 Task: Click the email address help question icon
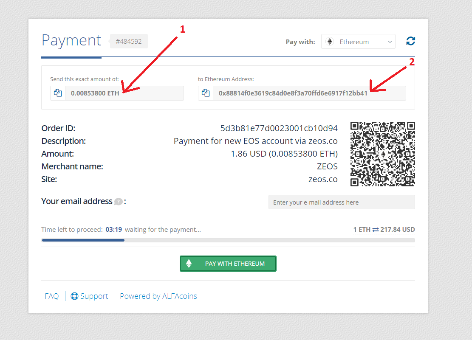pyautogui.click(x=118, y=202)
